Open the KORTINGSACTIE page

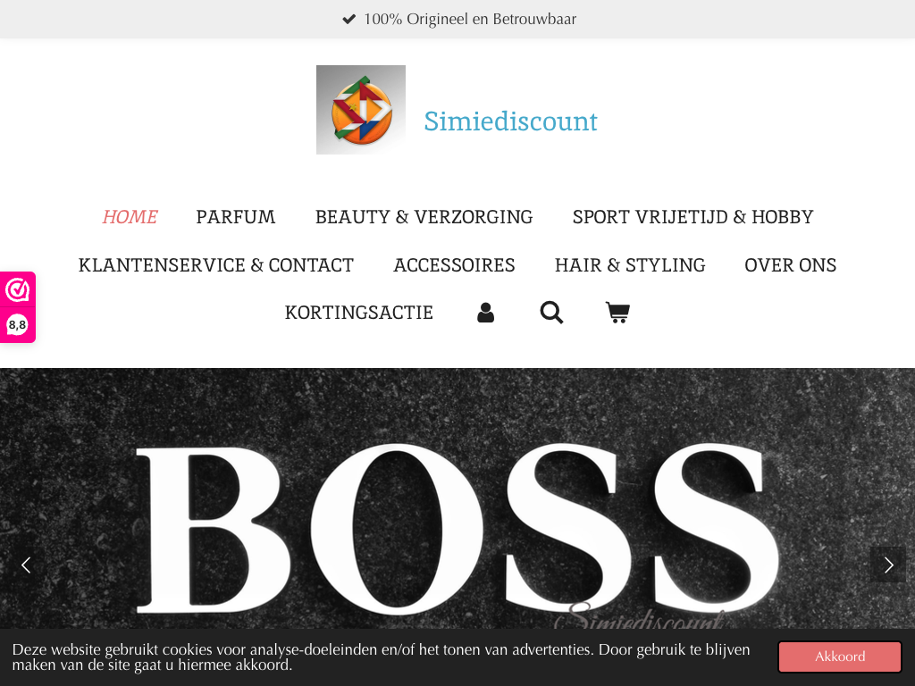tap(359, 313)
